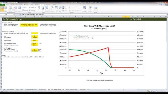Click the Save icon in quick access toolbar
168x94 pixels.
click(x=3, y=3)
